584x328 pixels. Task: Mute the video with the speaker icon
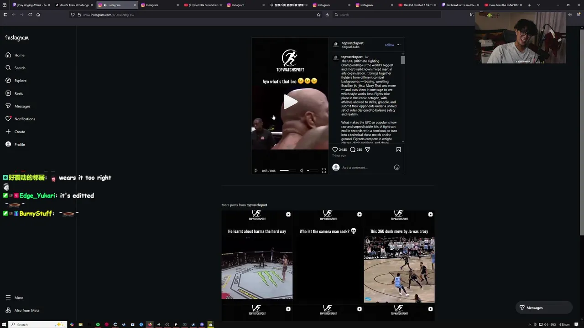coord(301,170)
